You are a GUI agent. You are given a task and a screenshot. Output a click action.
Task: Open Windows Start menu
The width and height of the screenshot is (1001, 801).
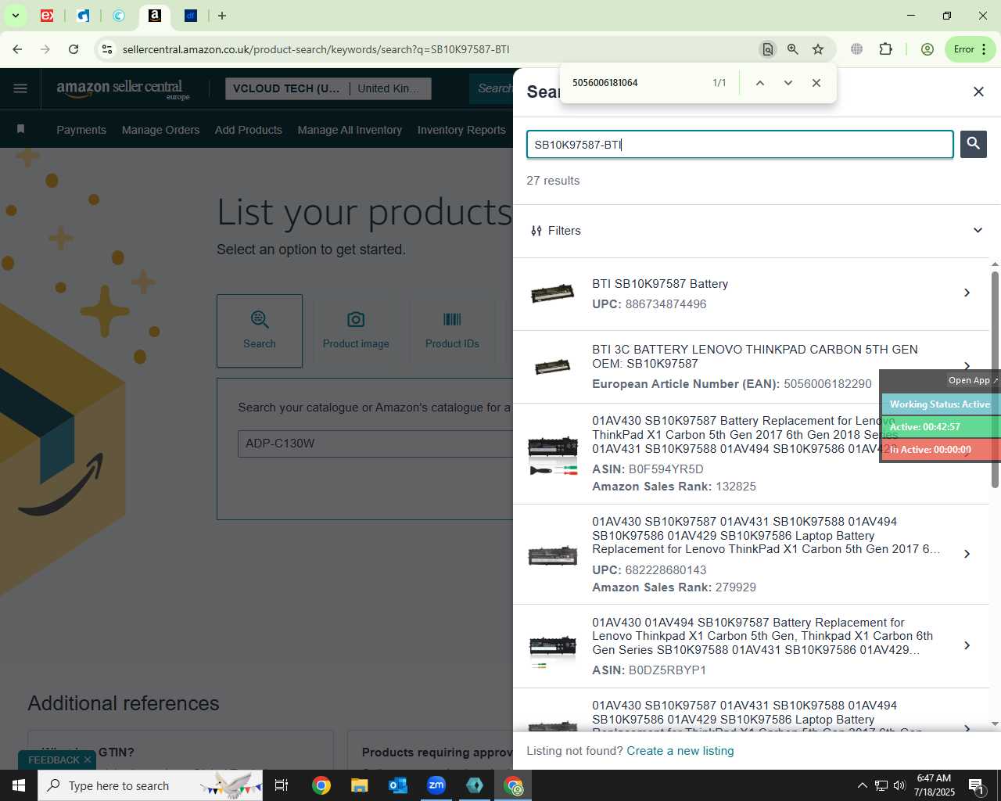click(19, 785)
